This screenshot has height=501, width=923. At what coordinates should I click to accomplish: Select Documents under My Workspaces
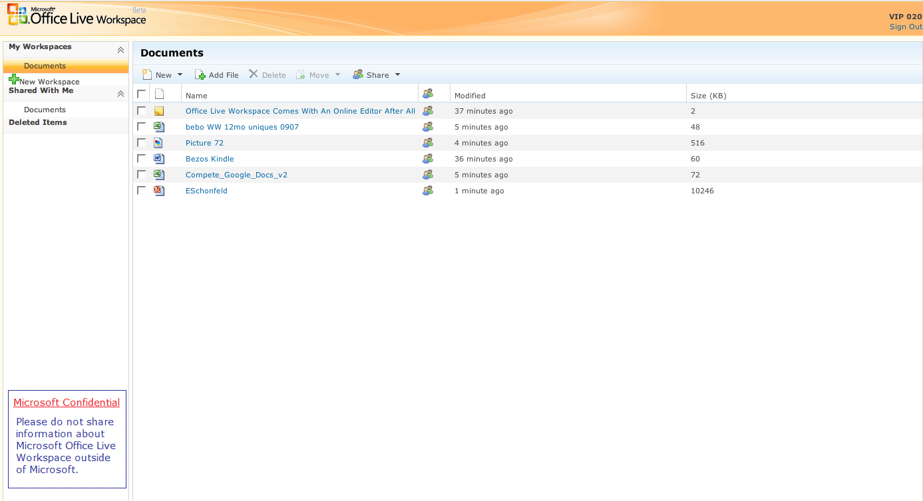point(45,66)
